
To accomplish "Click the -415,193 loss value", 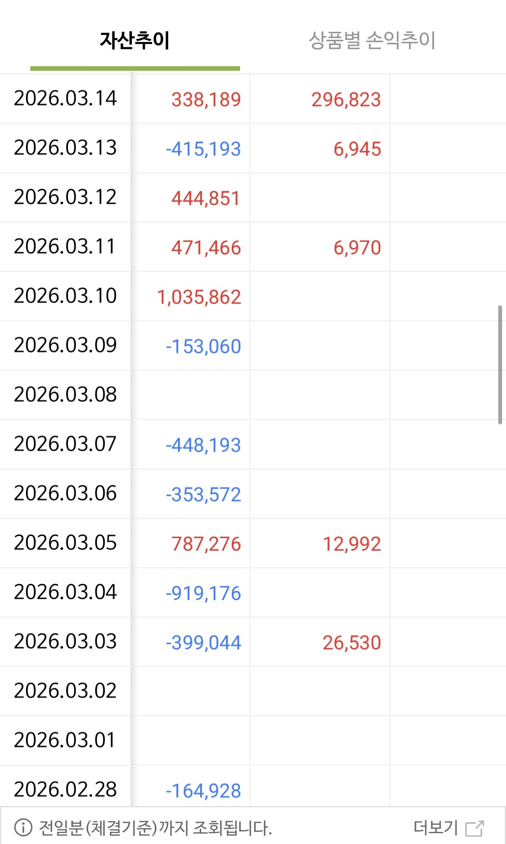I will coord(203,149).
